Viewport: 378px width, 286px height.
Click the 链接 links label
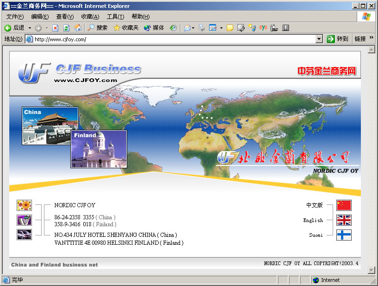tap(360, 39)
